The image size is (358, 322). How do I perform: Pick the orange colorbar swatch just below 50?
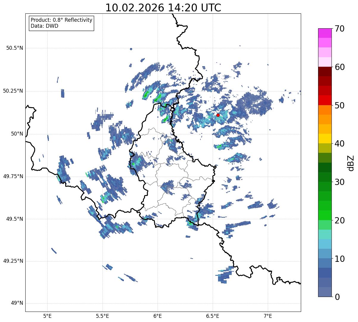325,110
